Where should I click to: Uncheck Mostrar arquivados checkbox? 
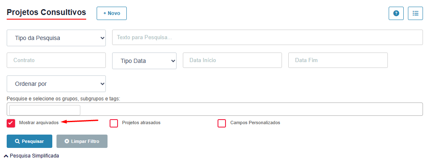[11, 123]
